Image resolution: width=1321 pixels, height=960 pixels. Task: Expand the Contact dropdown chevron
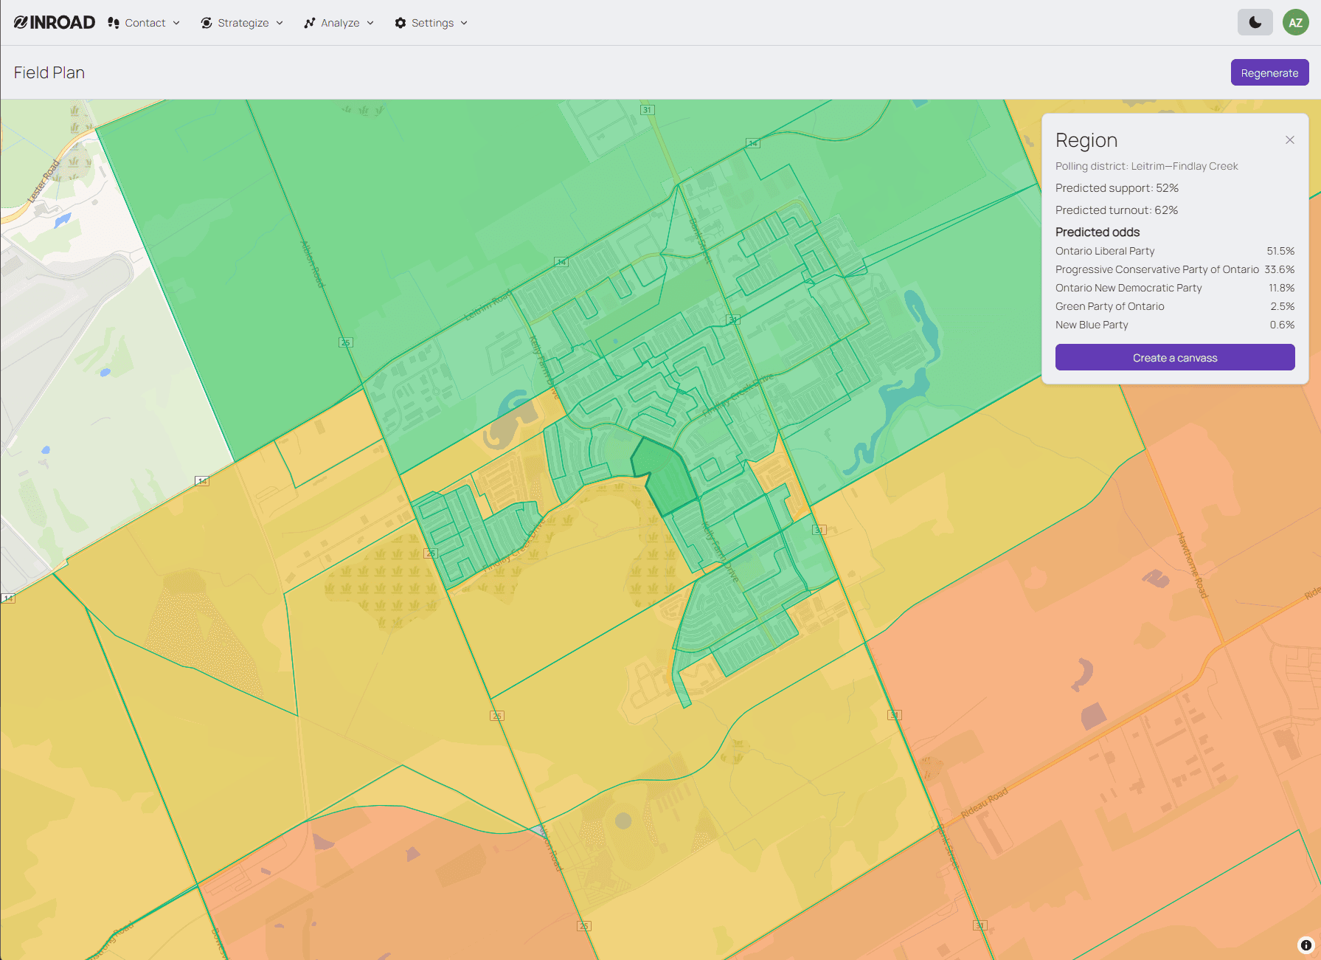tap(176, 23)
